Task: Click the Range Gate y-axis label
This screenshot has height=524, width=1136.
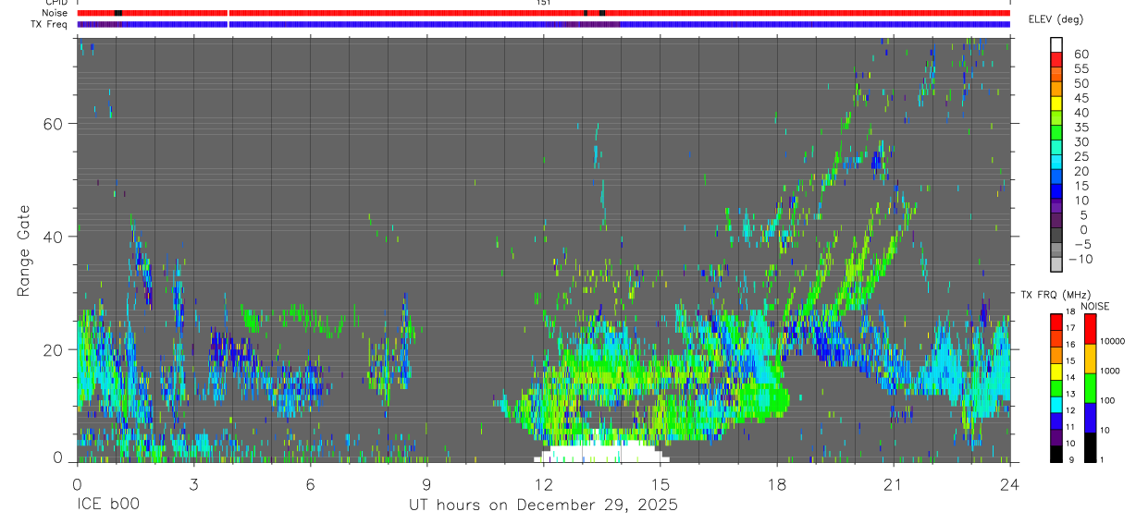Action: [x=25, y=250]
